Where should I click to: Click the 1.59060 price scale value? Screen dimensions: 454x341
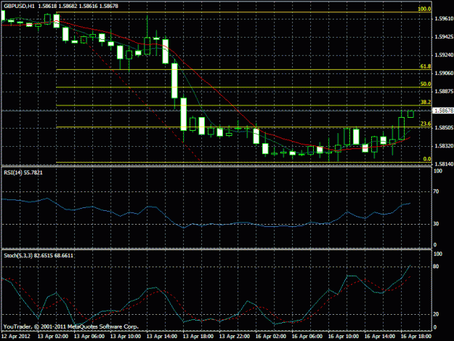[x=444, y=73]
